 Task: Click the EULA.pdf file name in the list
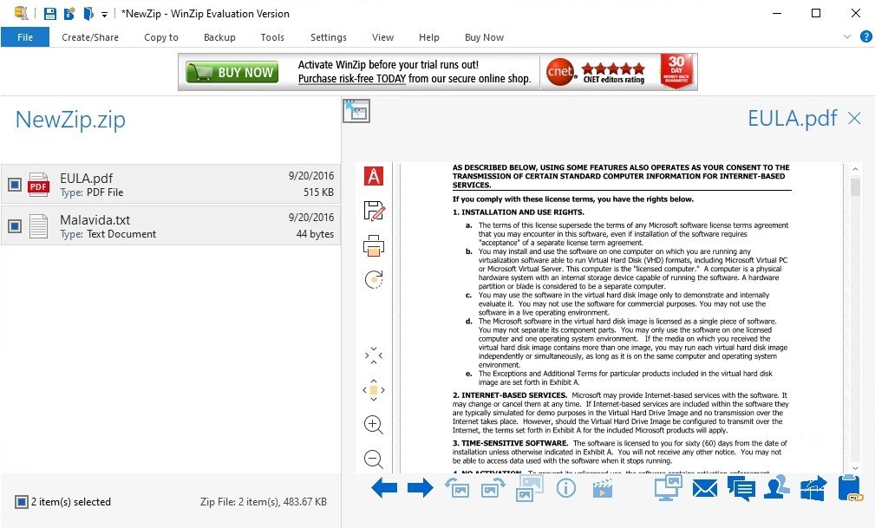coord(86,178)
